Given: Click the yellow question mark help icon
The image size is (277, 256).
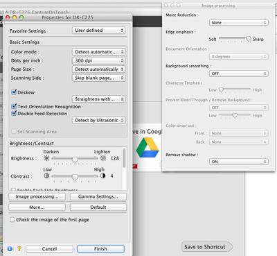Looking at the screenshot, I should 19,248.
